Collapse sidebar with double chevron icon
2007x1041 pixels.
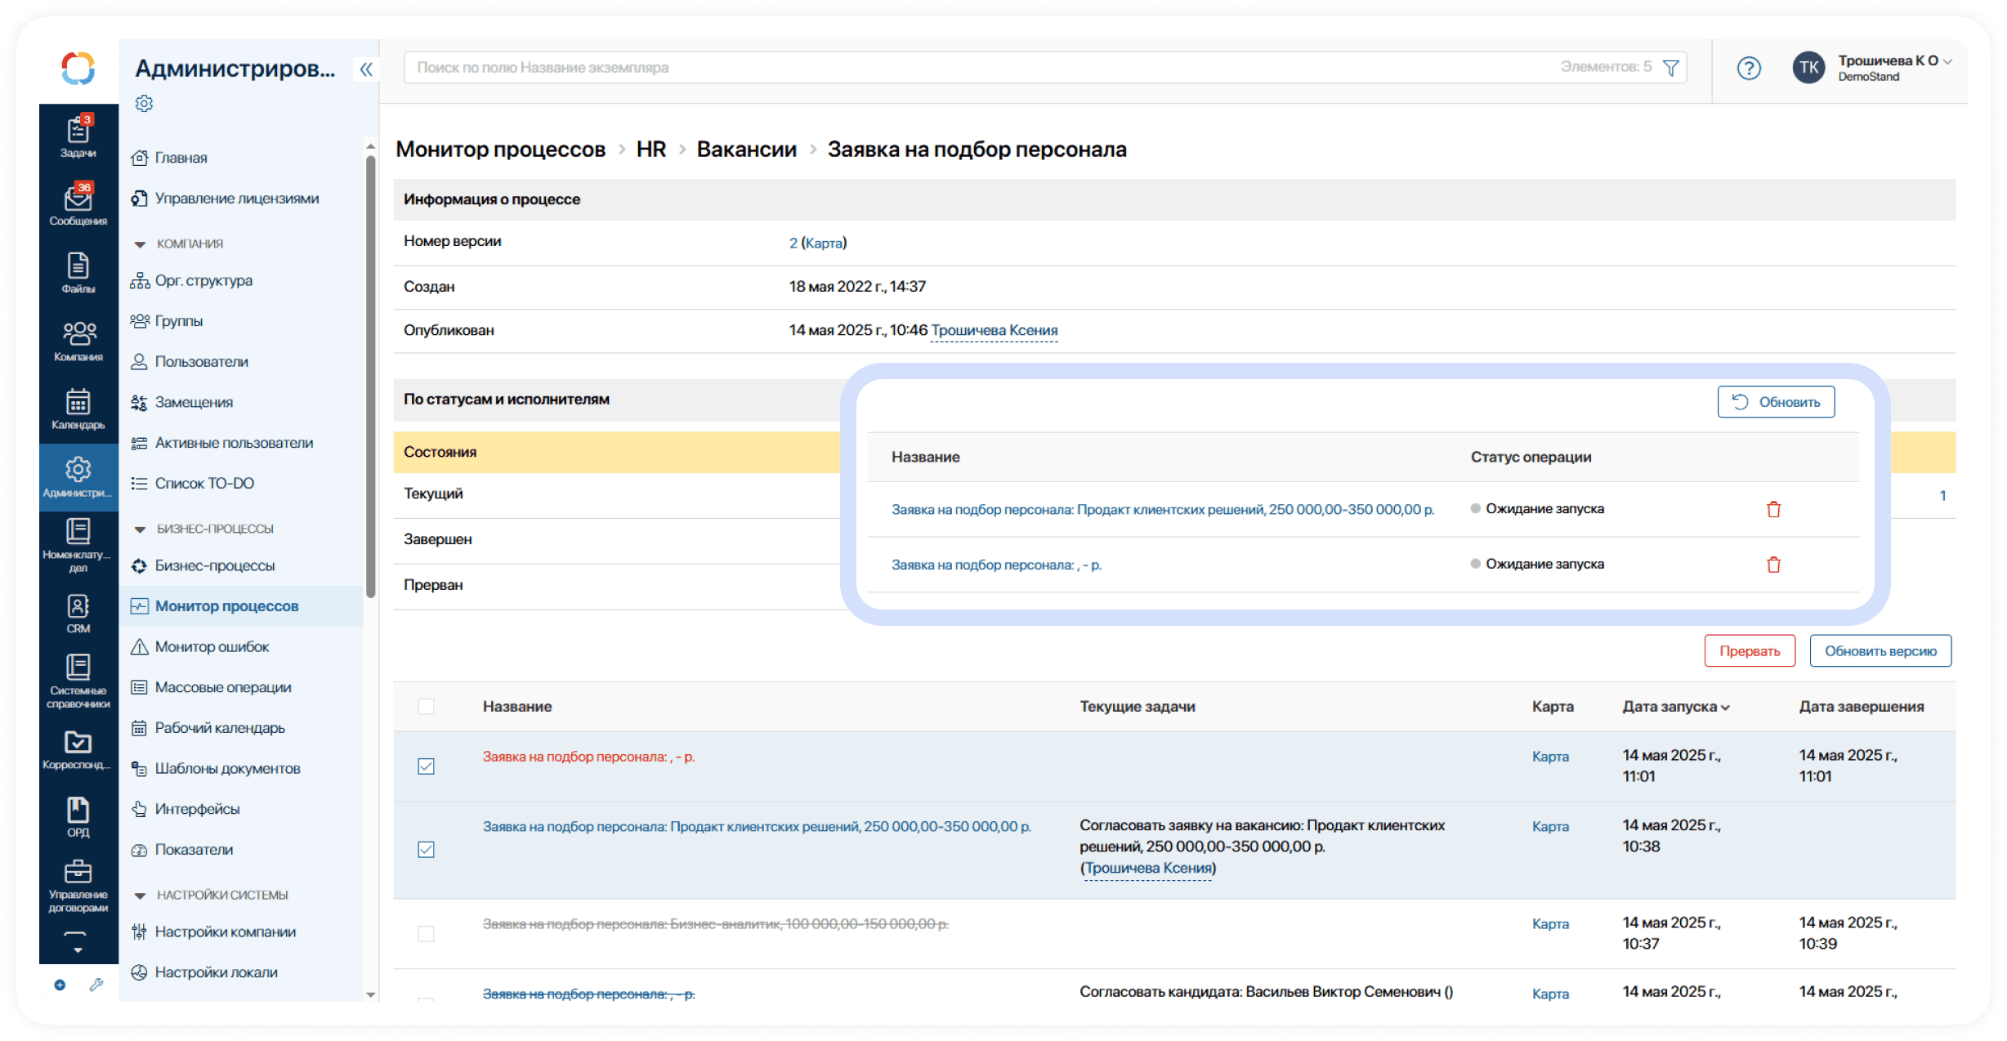point(366,69)
